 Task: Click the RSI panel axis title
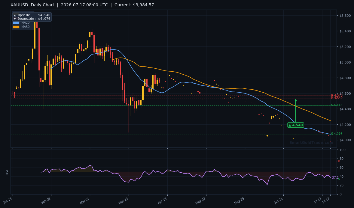[x=7, y=173]
